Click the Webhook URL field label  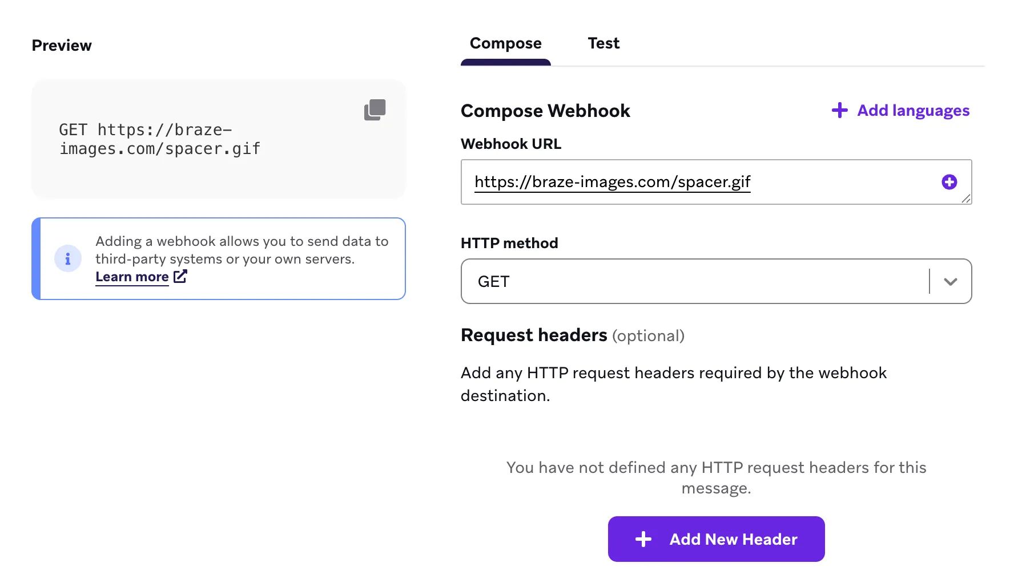pyautogui.click(x=510, y=144)
